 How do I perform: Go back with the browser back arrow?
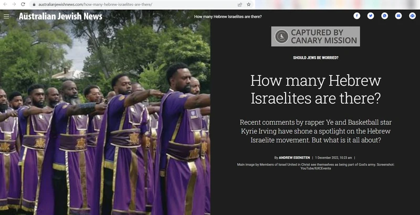pos(5,4)
